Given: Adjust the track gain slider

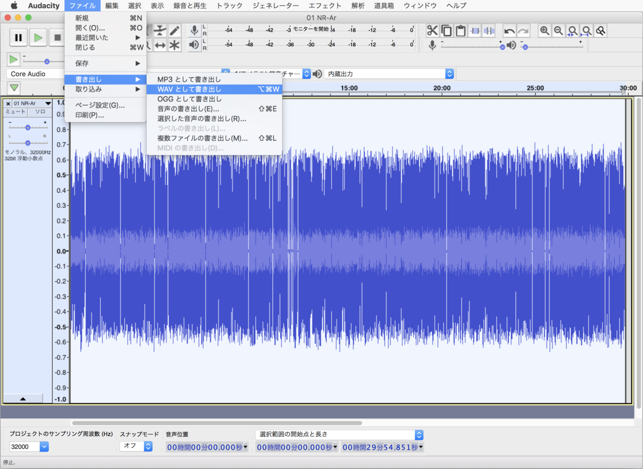Looking at the screenshot, I should (x=28, y=127).
